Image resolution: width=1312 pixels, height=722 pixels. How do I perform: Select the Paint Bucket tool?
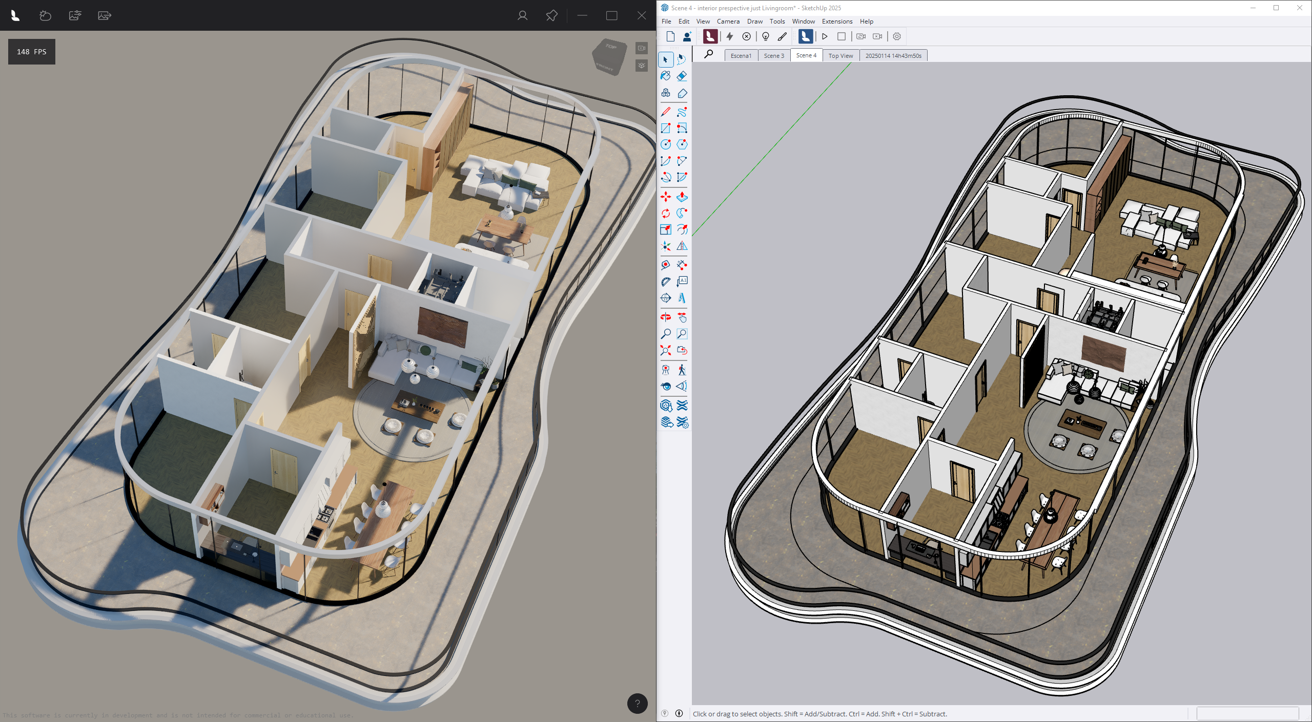(x=665, y=76)
